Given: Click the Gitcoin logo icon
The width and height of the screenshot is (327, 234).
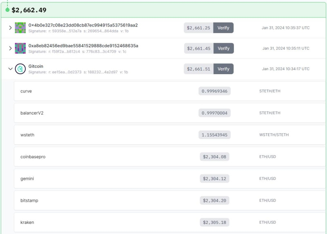Looking at the screenshot, I should [20, 69].
